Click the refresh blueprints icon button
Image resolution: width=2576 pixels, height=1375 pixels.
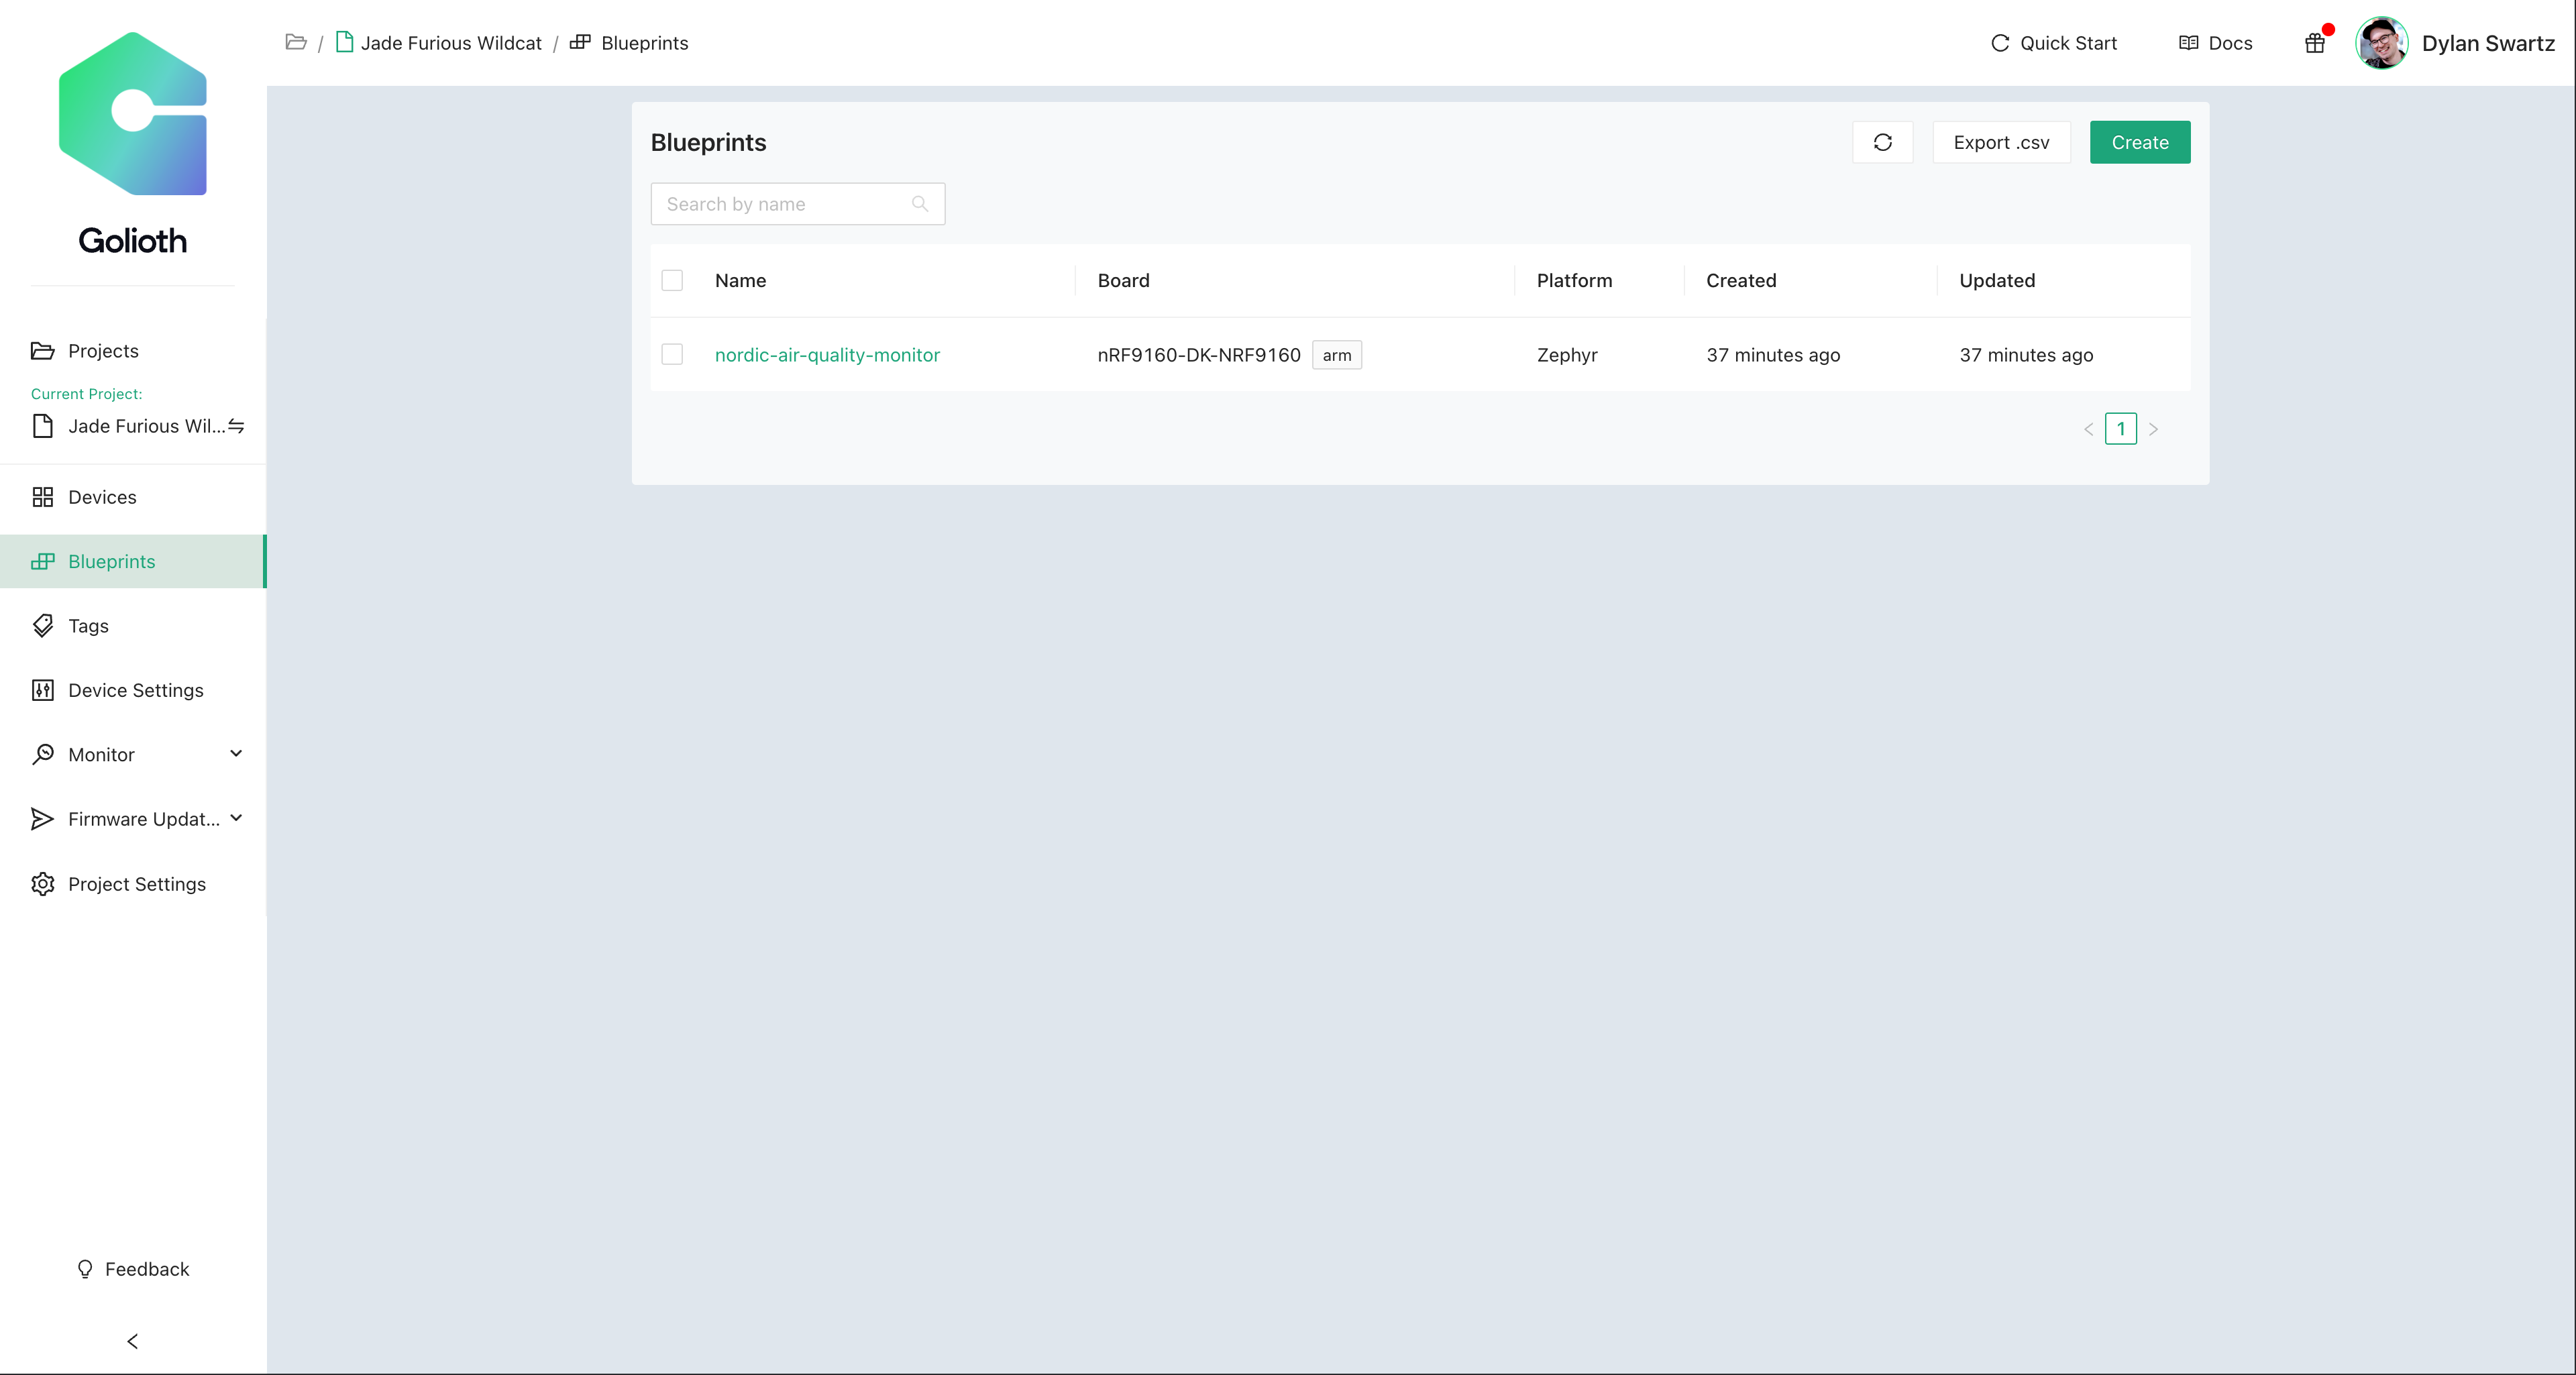pyautogui.click(x=1882, y=142)
